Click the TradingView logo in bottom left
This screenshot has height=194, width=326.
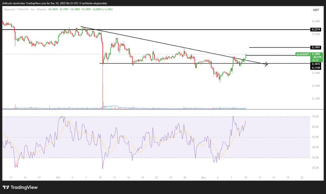[x=20, y=187]
